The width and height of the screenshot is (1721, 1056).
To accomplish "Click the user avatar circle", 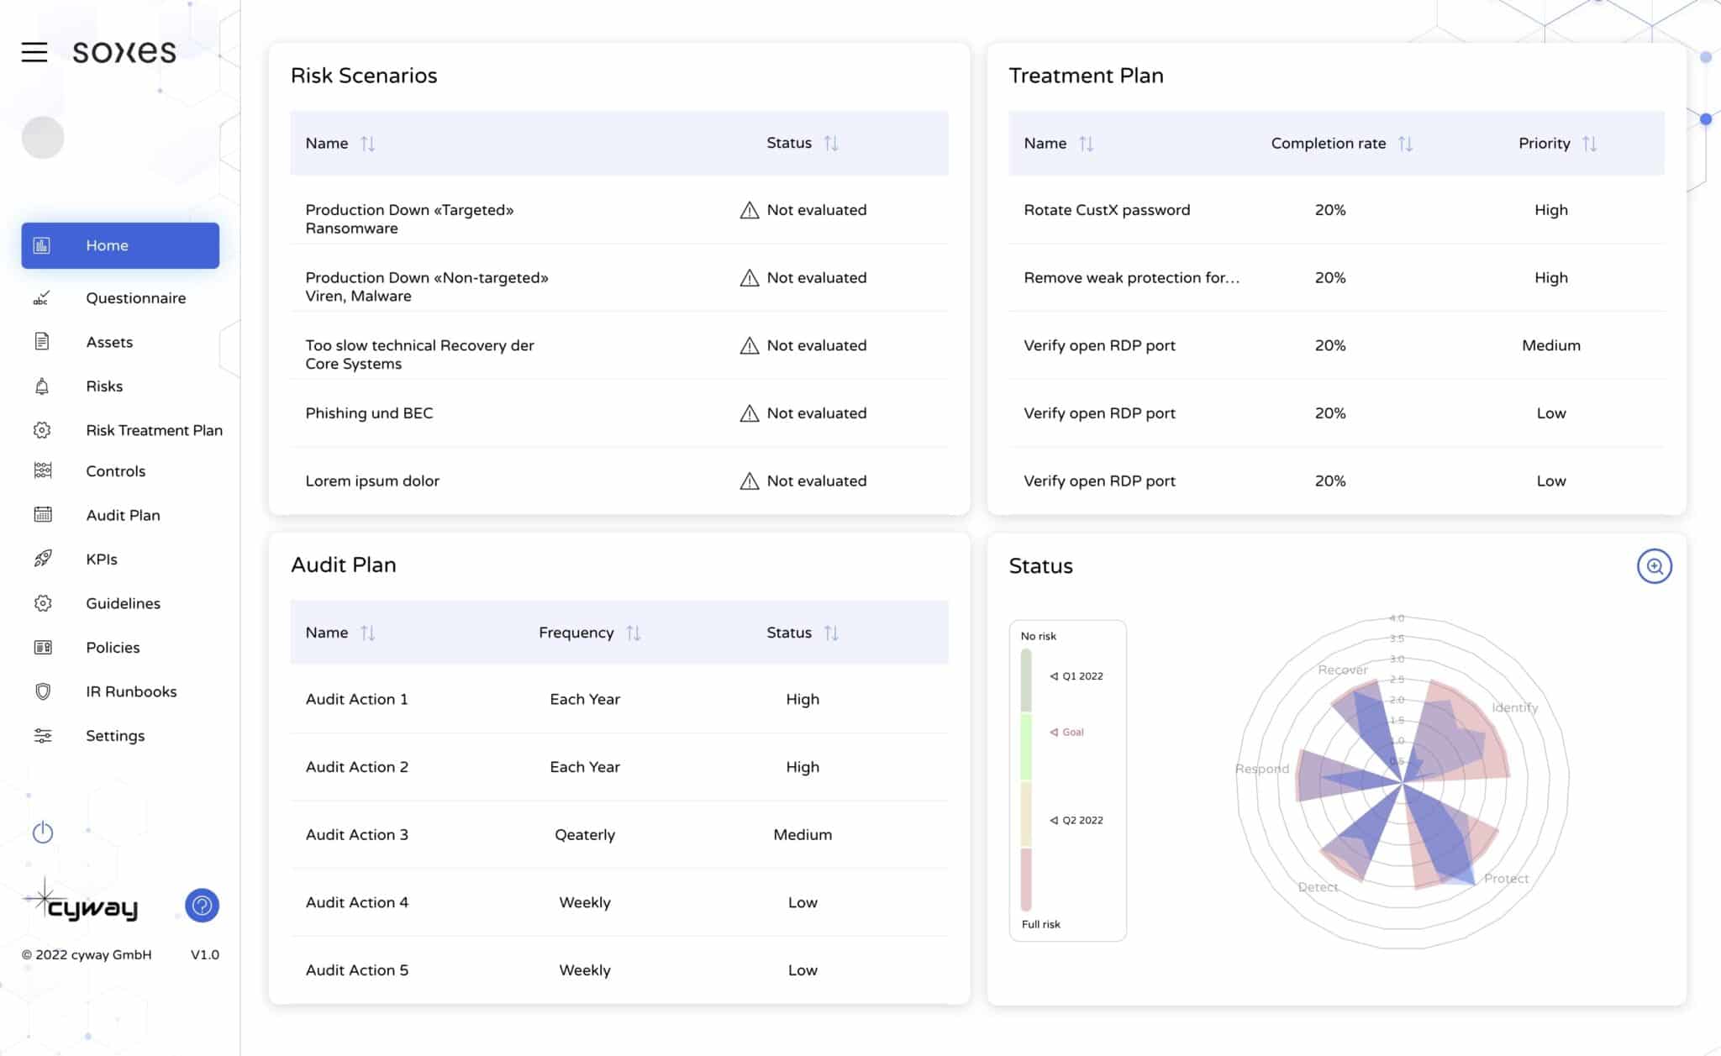I will (43, 138).
